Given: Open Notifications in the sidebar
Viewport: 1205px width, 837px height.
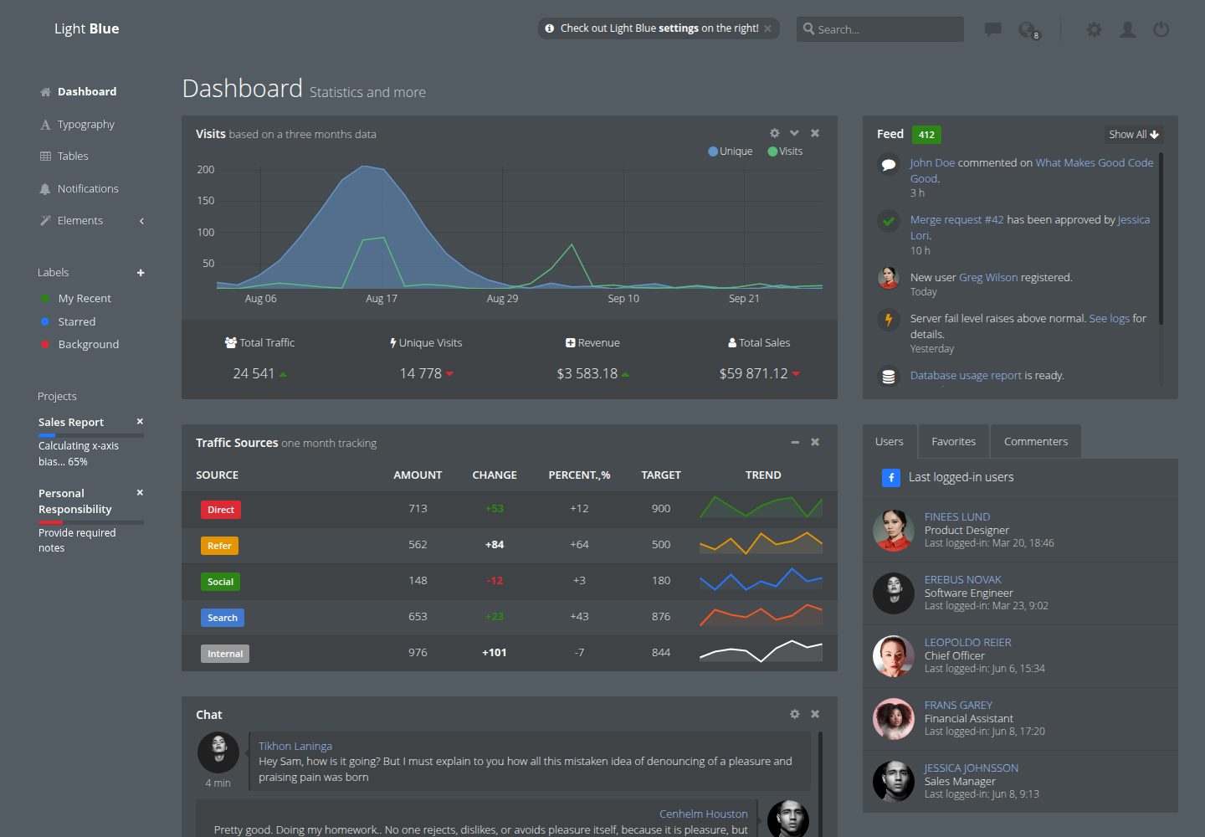Looking at the screenshot, I should (88, 189).
